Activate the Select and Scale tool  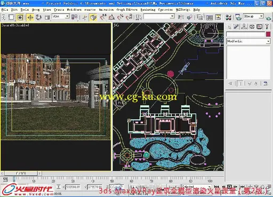tap(47, 17)
